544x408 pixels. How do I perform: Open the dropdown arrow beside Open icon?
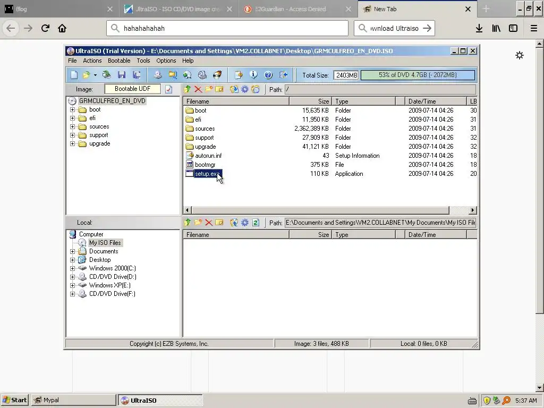95,75
